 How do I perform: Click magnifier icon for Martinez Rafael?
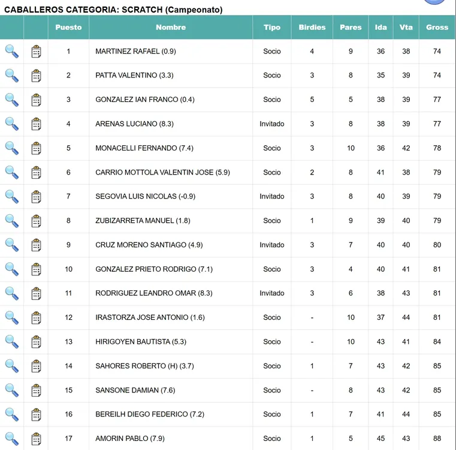(12, 52)
